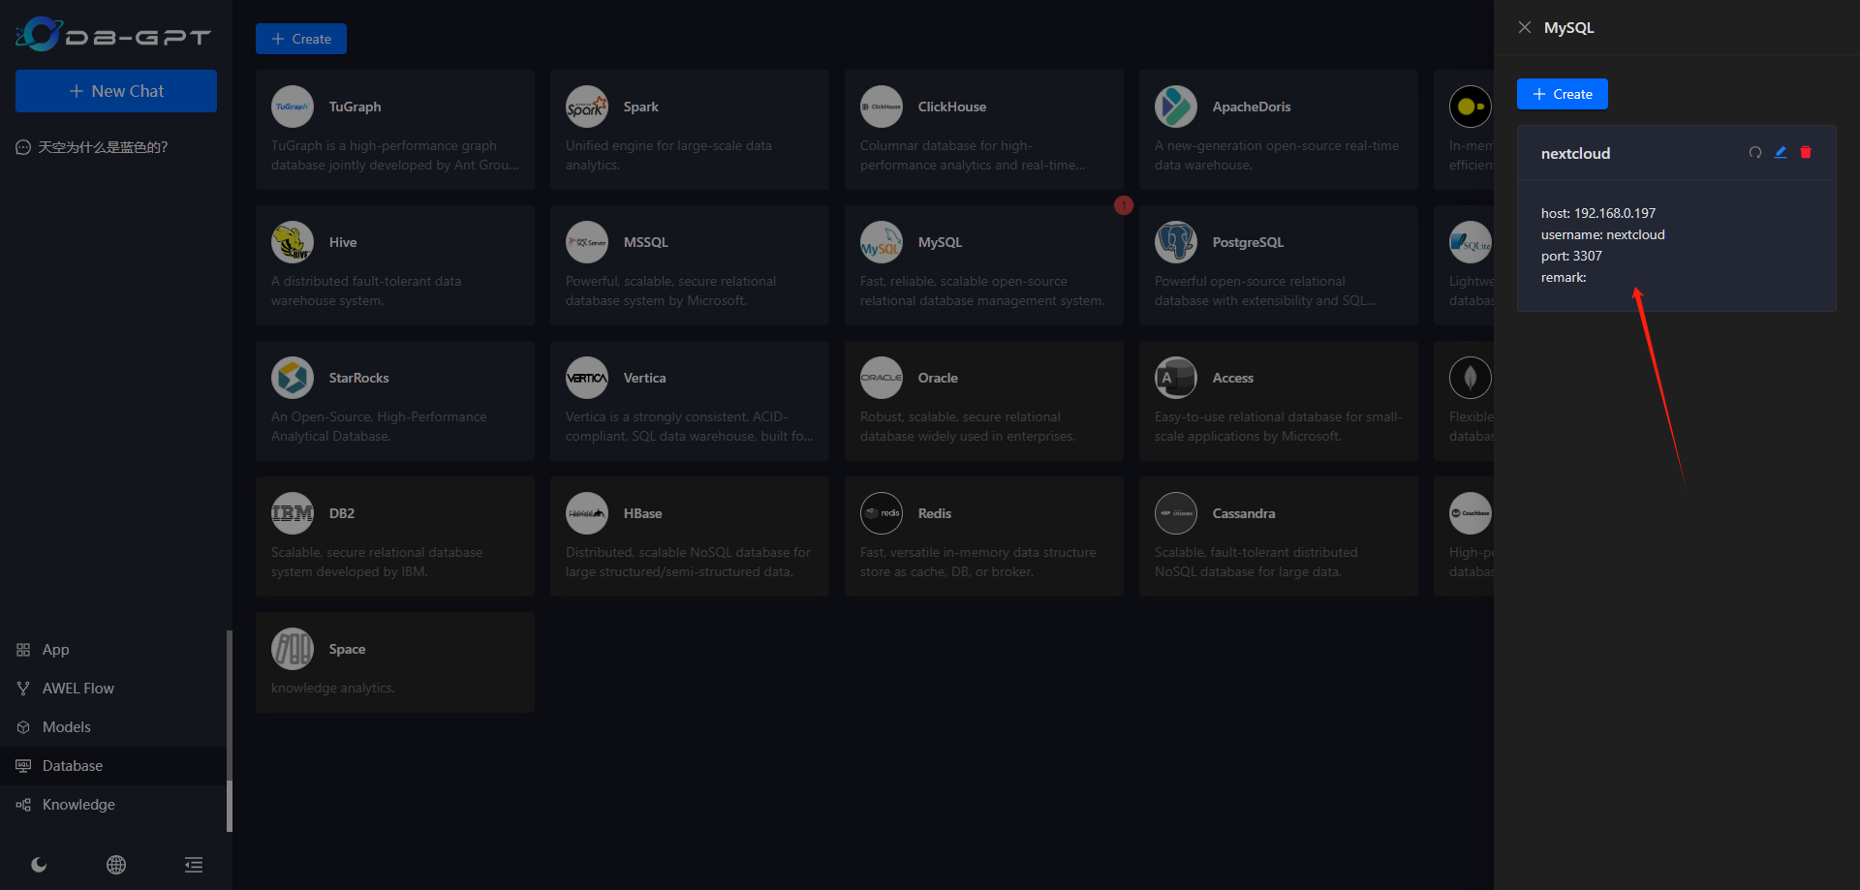Screen dimensions: 1860x890
Task: Click the TuGraph card title
Action: 355,107
